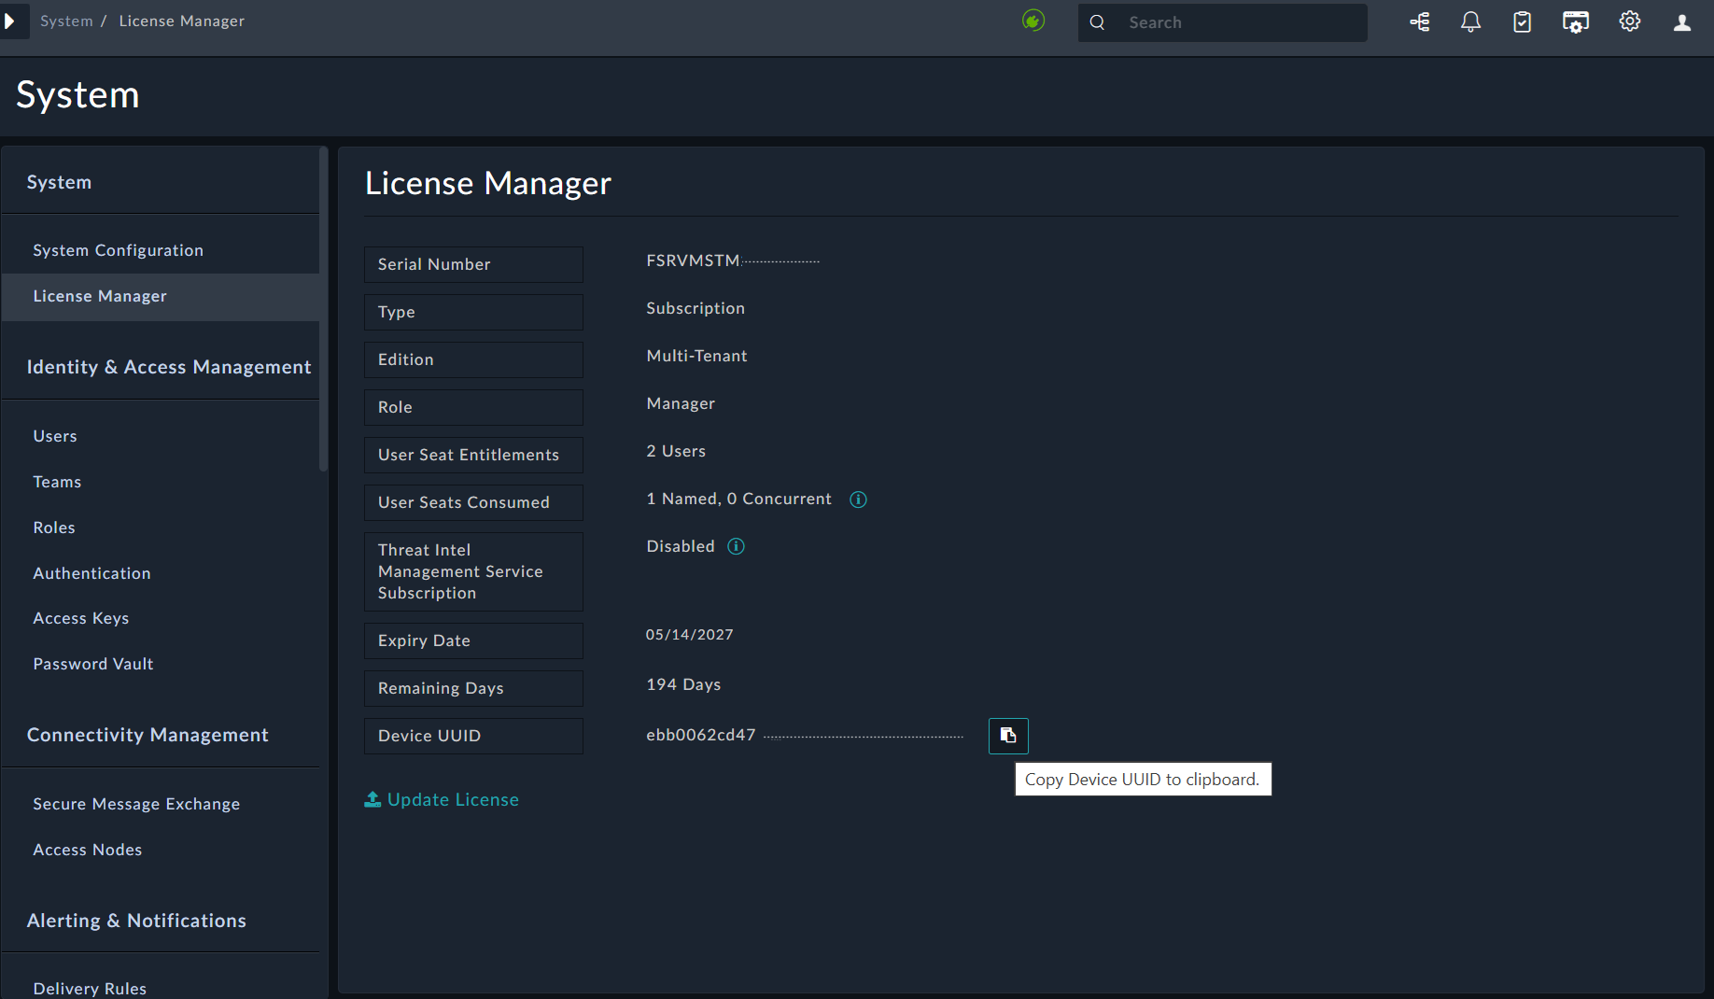This screenshot has height=999, width=1714.
Task: Open the screen with gear icon in header
Action: (1576, 21)
